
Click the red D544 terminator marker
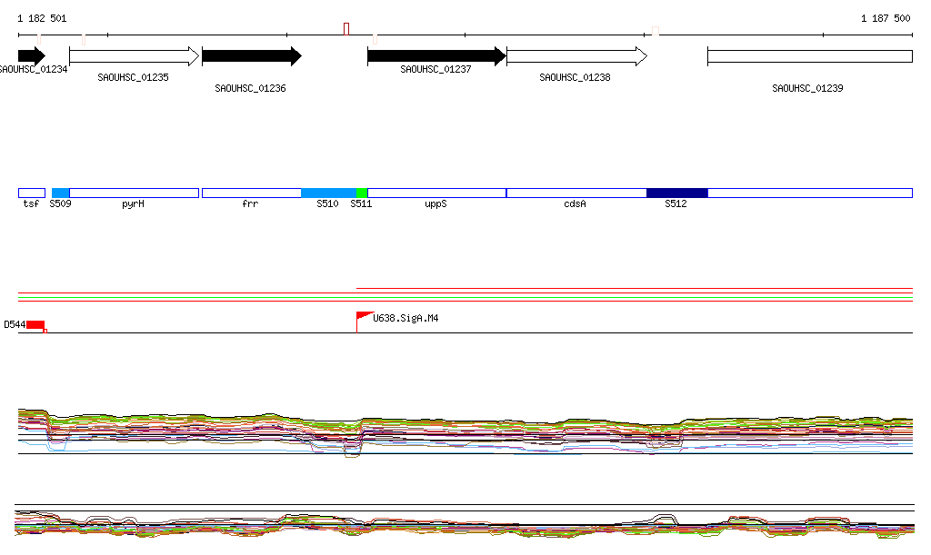(x=35, y=324)
